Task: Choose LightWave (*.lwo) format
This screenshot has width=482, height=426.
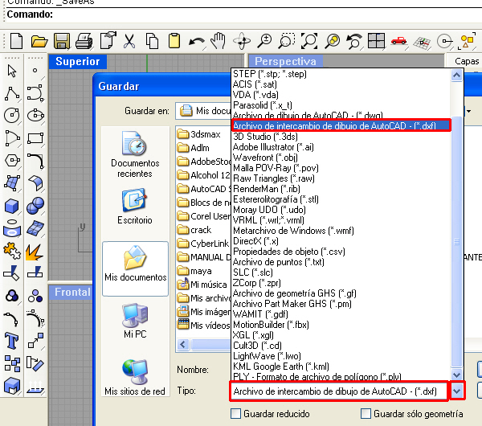Action: click(341, 356)
